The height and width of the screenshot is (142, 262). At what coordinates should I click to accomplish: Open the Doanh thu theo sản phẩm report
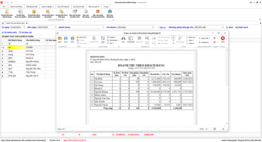coord(20,13)
